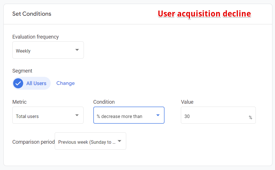Screen dimensions: 275x170
Task: Focus the Value field containing 30
Action: tap(212, 115)
